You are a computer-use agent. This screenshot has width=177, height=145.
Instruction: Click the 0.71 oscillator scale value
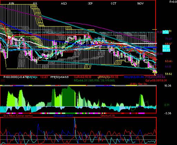(167, 105)
